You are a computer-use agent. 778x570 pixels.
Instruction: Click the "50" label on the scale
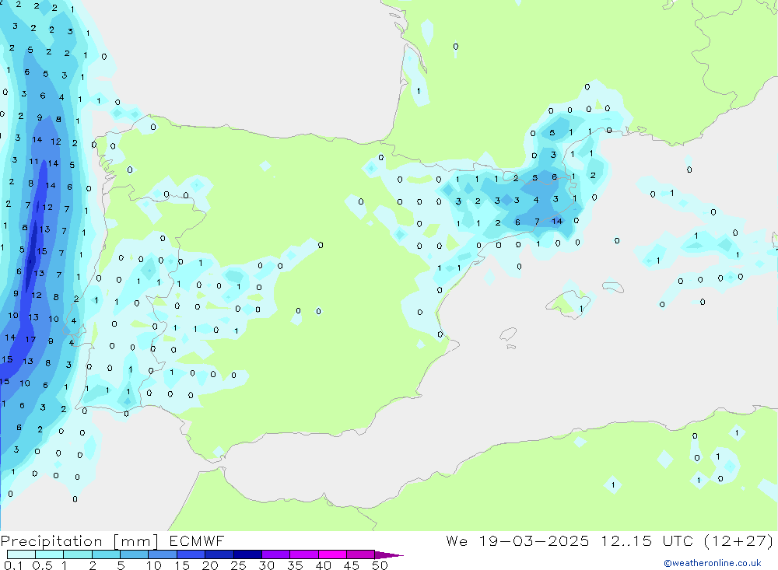tap(379, 565)
